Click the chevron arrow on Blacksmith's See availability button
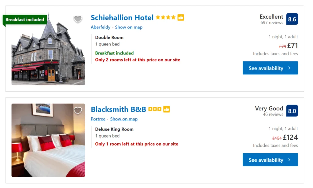 point(290,160)
